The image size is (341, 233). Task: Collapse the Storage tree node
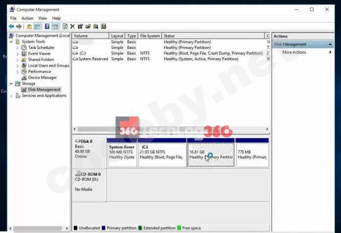click(x=11, y=84)
